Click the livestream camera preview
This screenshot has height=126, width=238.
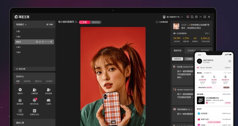pos(113,76)
